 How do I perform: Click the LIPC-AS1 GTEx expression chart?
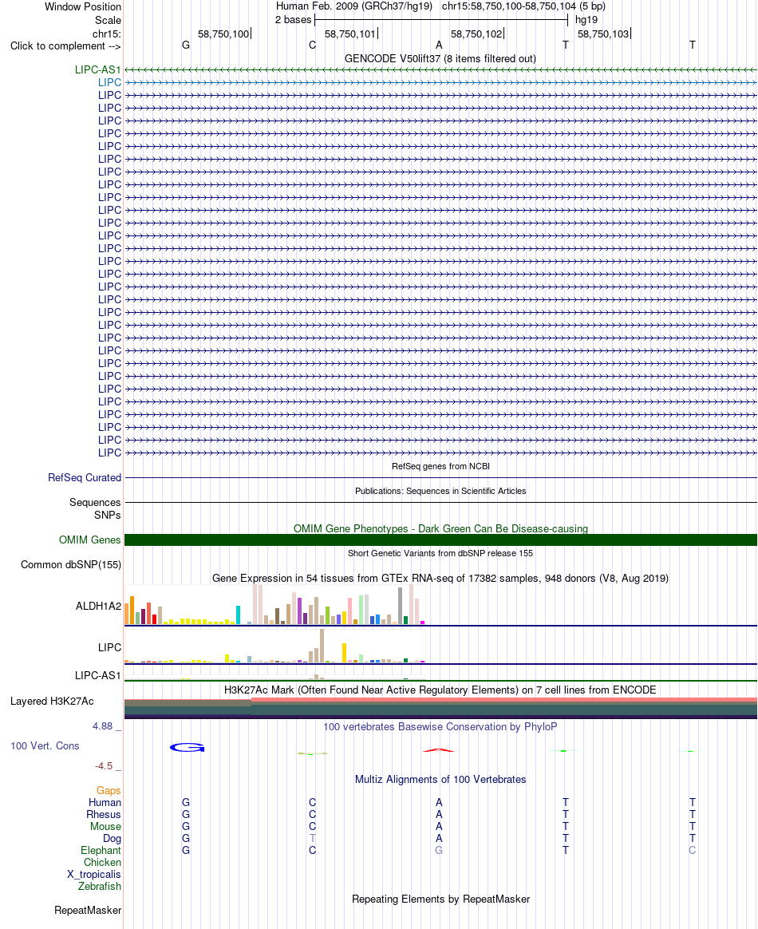[274, 676]
